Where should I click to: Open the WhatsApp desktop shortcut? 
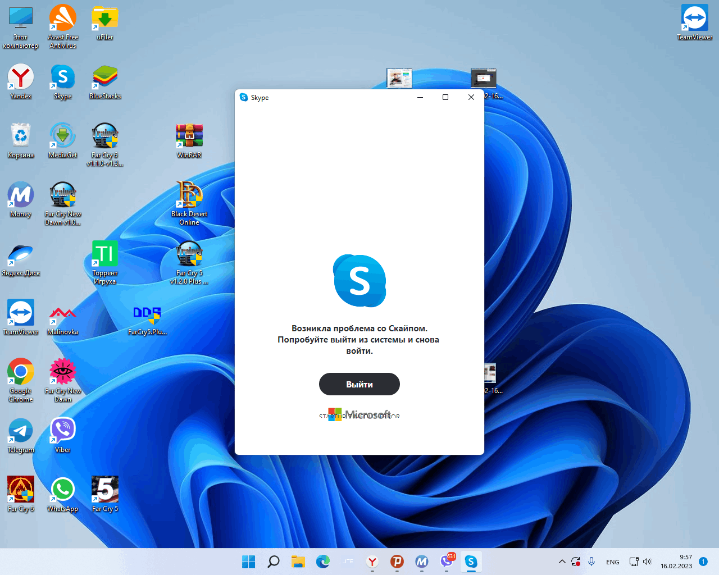point(63,495)
